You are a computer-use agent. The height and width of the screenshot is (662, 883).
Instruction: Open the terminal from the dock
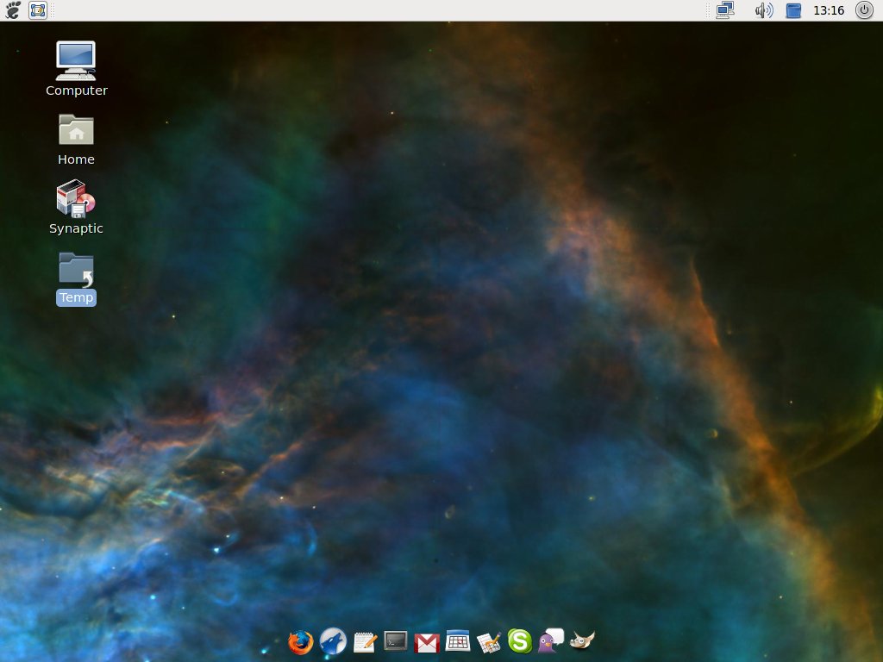(x=395, y=640)
